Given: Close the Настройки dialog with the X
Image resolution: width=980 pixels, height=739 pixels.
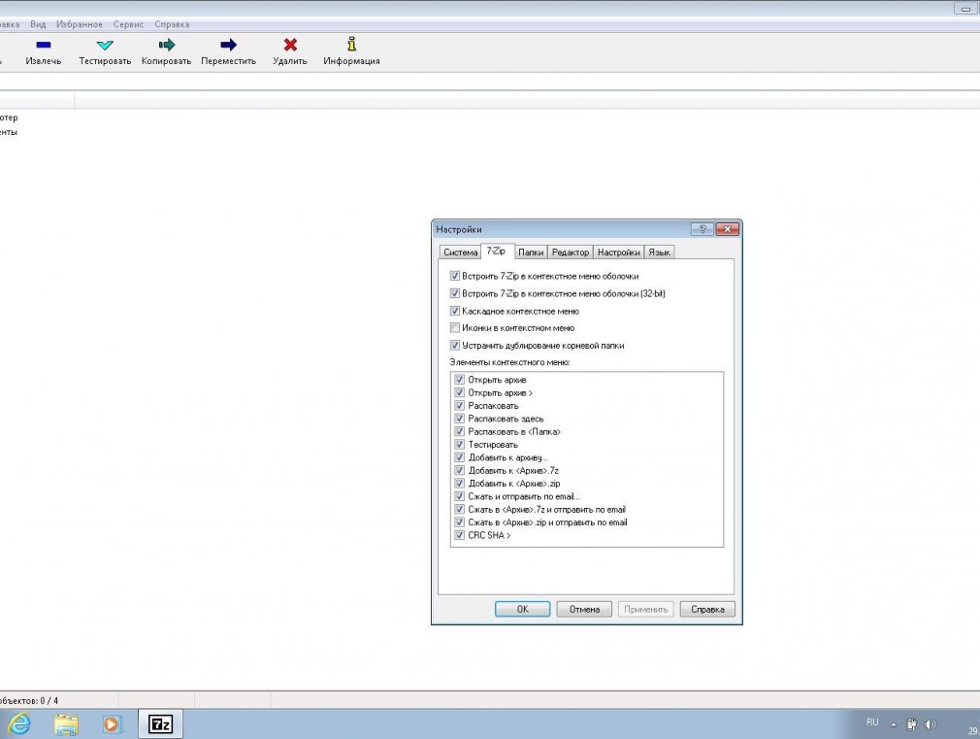Looking at the screenshot, I should click(728, 229).
